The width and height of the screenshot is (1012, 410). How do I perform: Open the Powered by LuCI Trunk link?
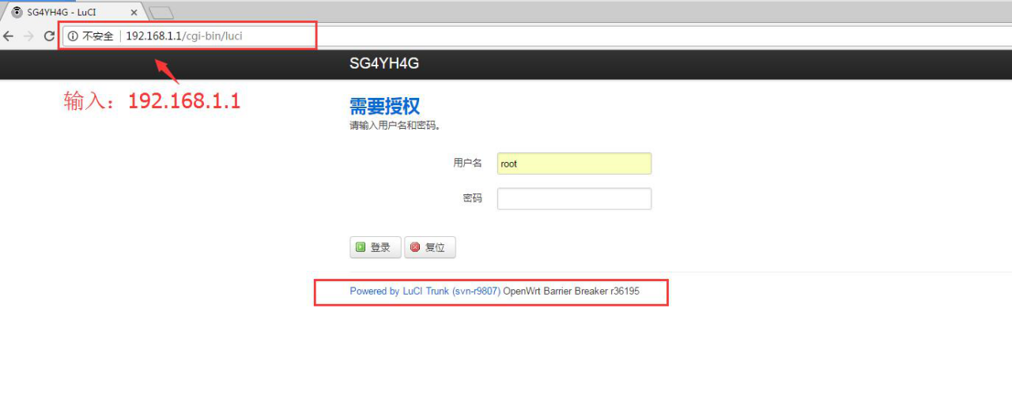tap(425, 292)
